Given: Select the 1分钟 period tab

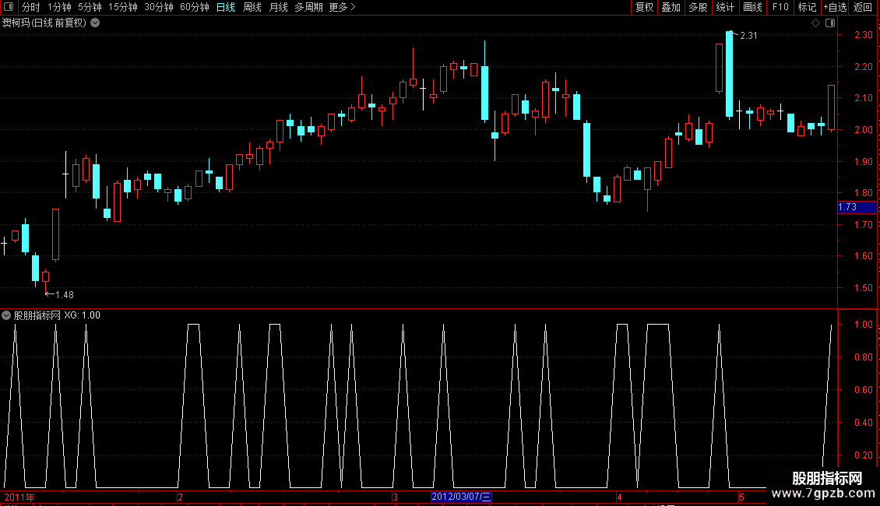Looking at the screenshot, I should tap(59, 7).
